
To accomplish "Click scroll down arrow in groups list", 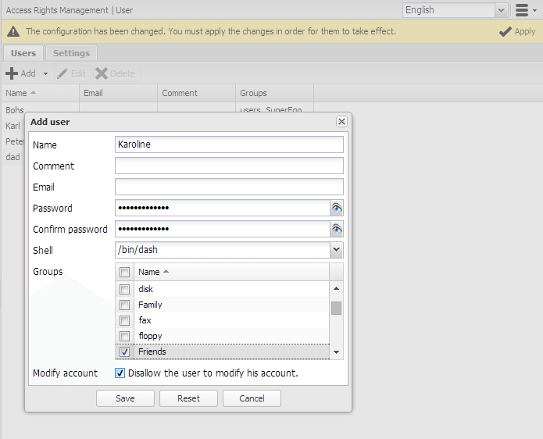I will (336, 352).
